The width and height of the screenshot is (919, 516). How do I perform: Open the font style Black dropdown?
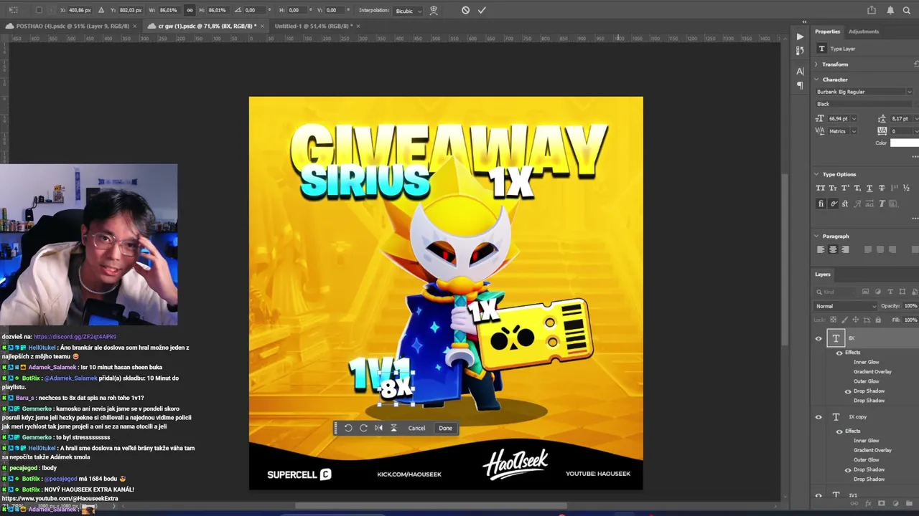coord(865,104)
